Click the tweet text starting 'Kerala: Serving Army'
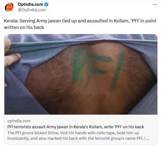This screenshot has width=162, height=146. 80,24
